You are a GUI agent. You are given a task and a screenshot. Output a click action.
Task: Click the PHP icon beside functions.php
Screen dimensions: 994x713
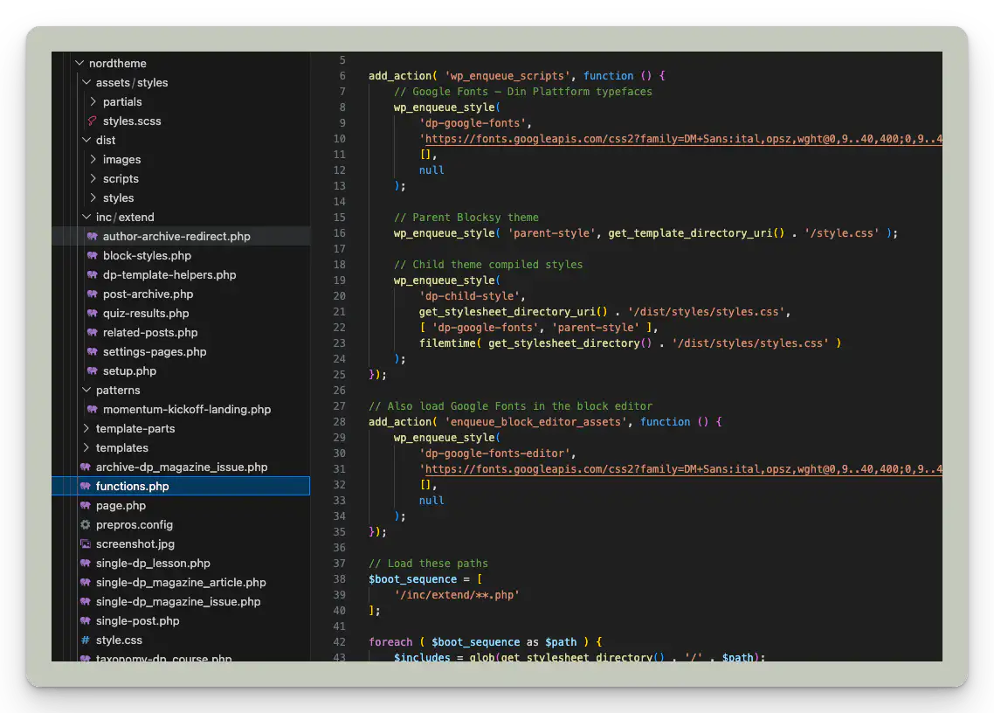86,487
